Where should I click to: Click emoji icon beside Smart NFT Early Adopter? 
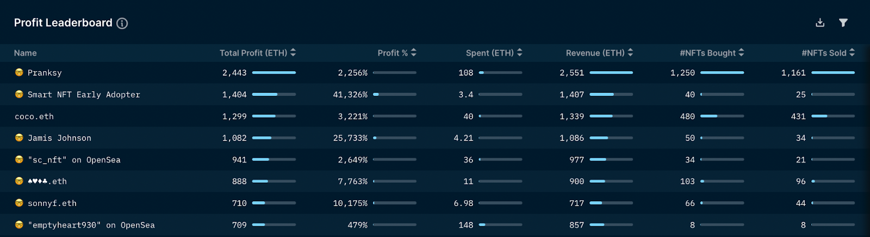click(19, 94)
